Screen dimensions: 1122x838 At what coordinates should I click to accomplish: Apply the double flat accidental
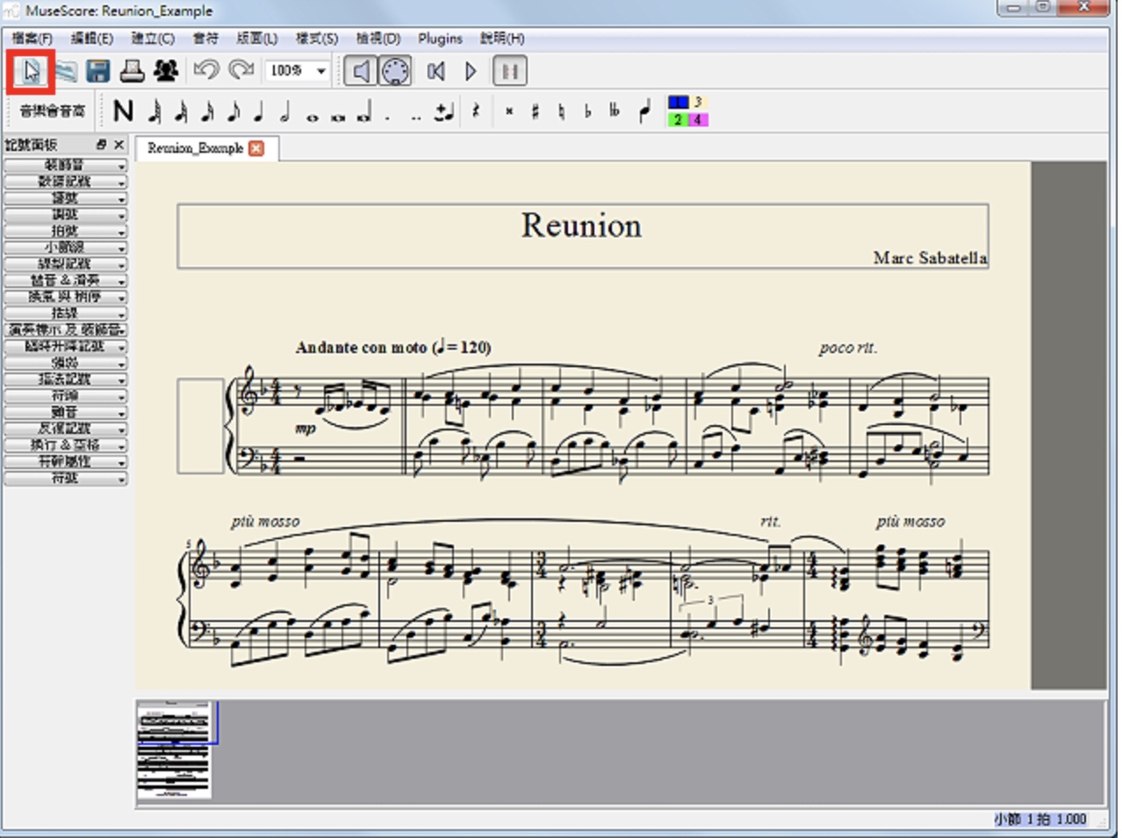point(615,112)
